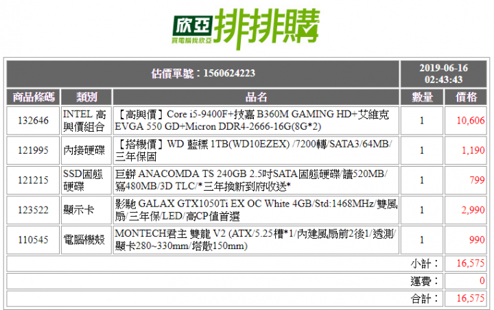This screenshot has width=494, height=310.
Task: Click the 類別 column header
Action: coord(86,97)
